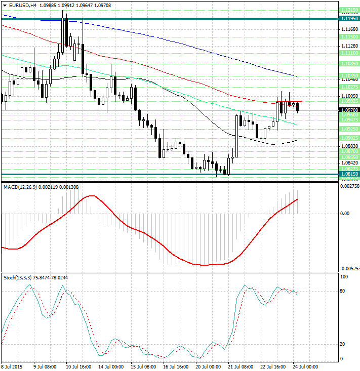Click the 16 Jul 16:00 time label

pyautogui.click(x=176, y=367)
